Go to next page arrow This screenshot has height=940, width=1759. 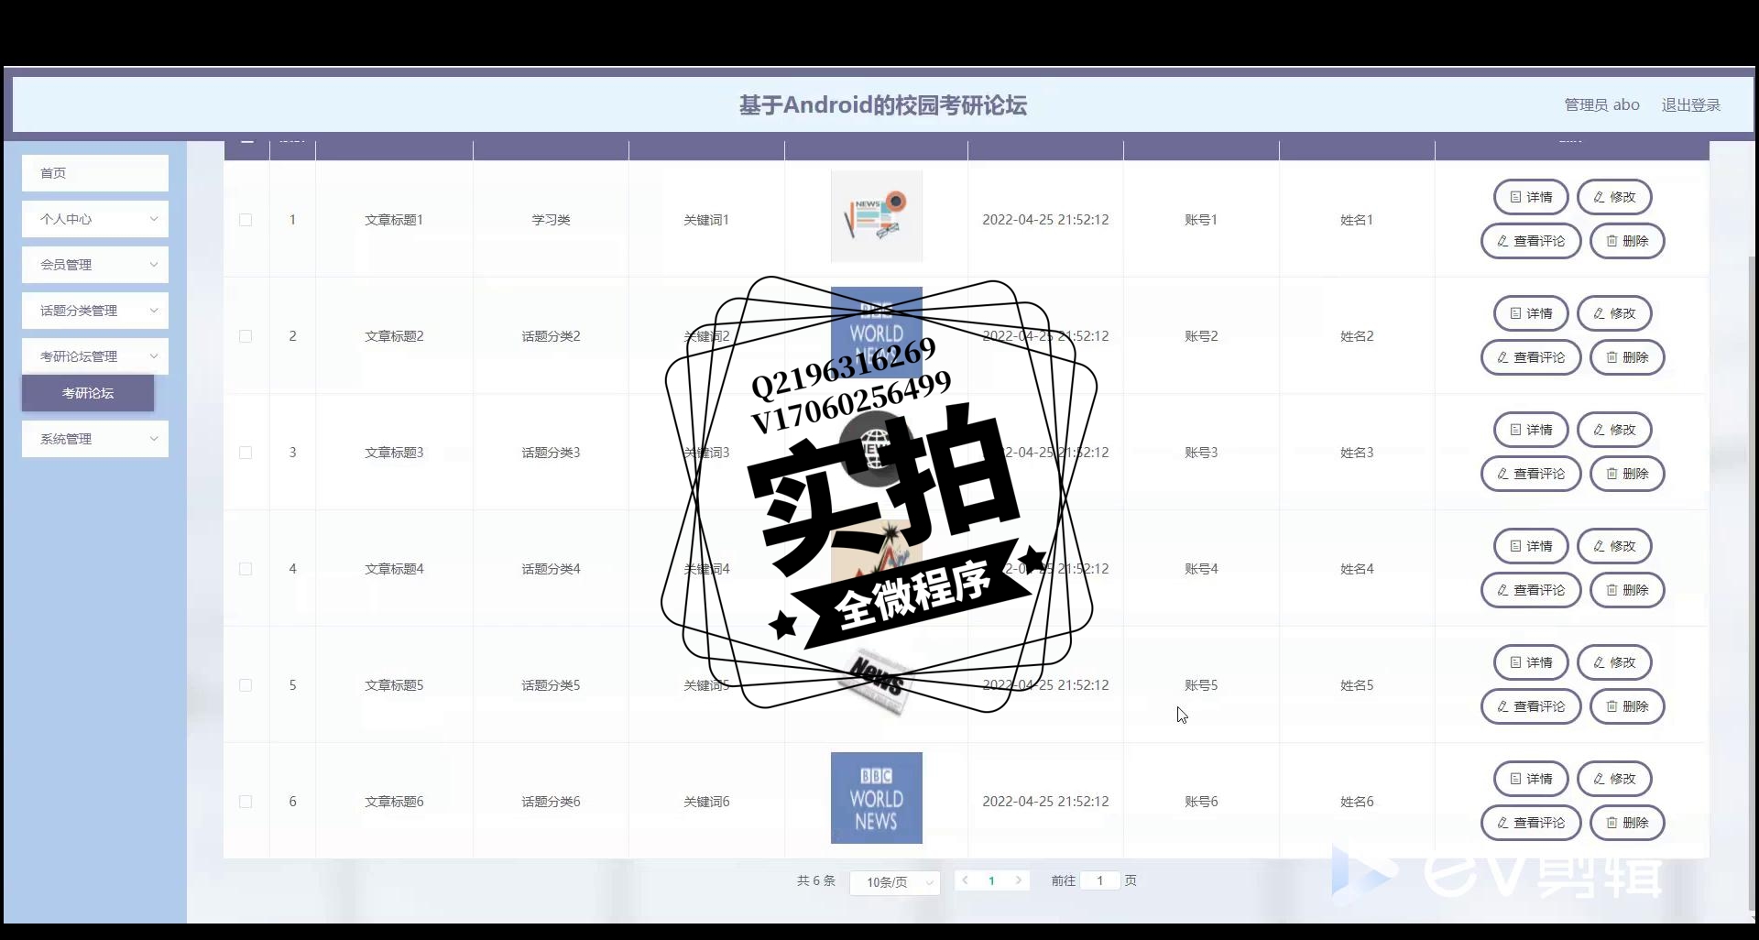(1018, 880)
